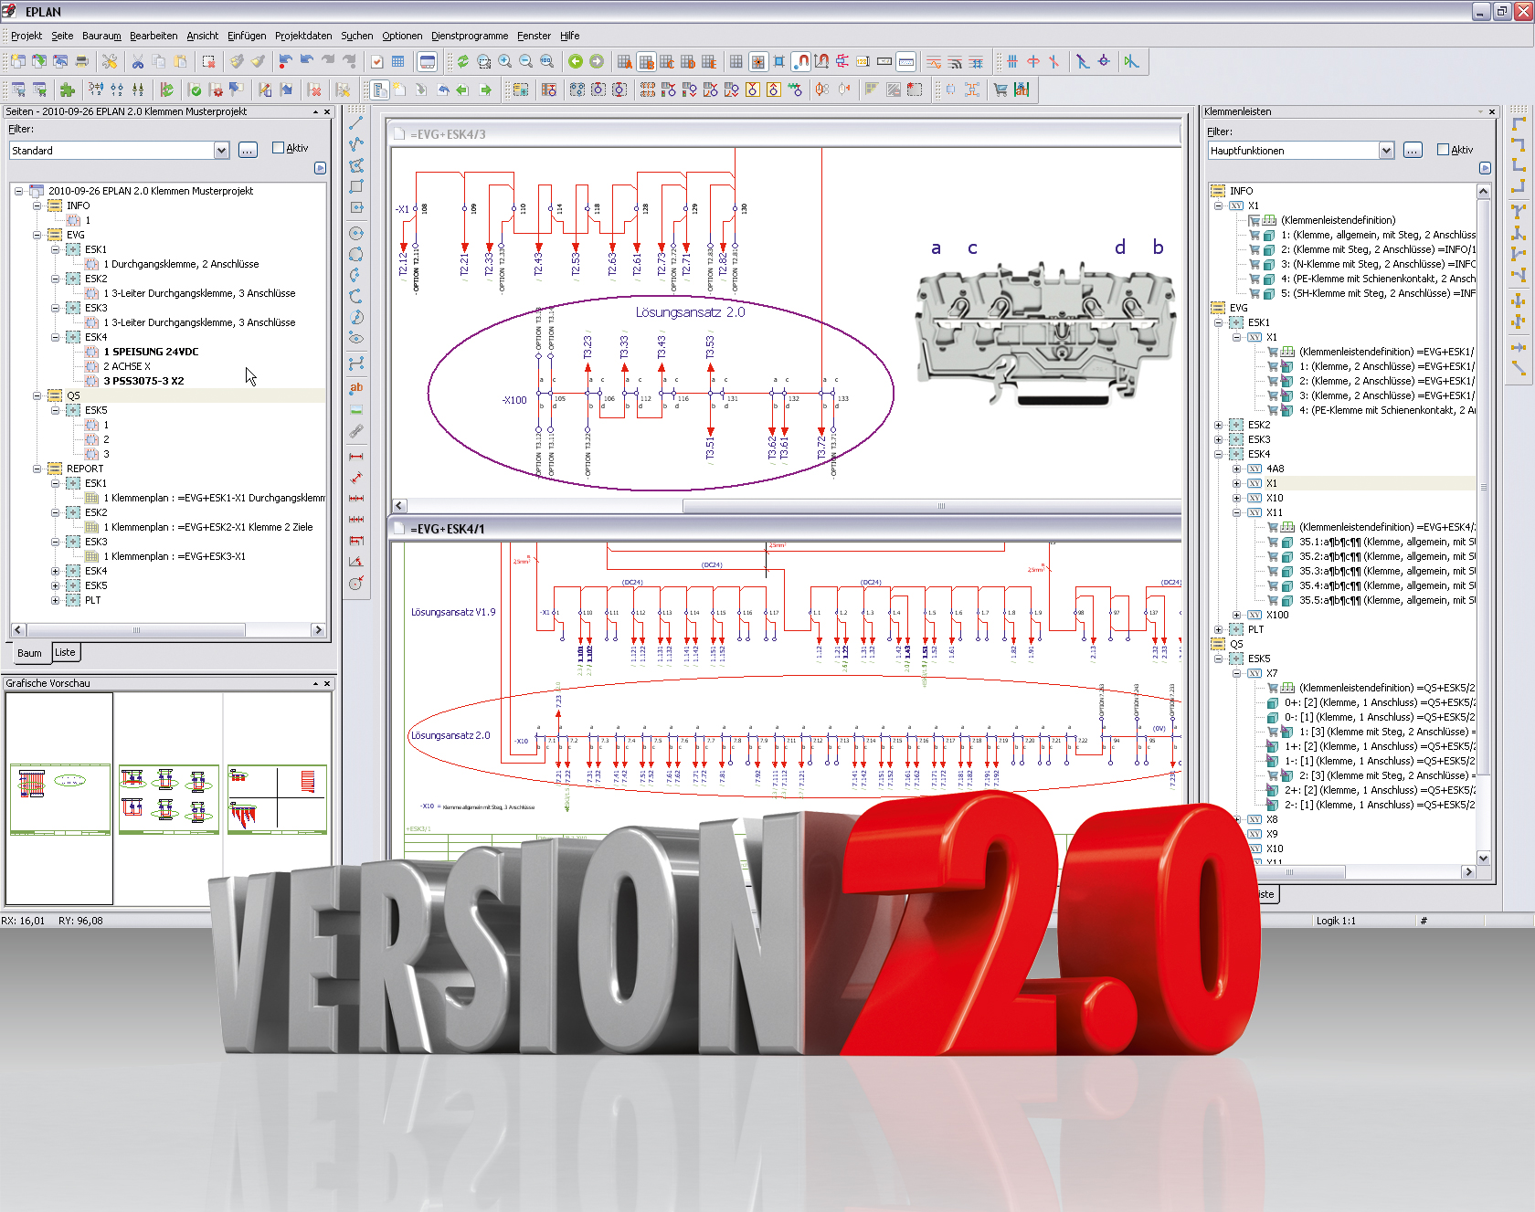Select page '2 ACHSE X' in tree

(x=127, y=366)
